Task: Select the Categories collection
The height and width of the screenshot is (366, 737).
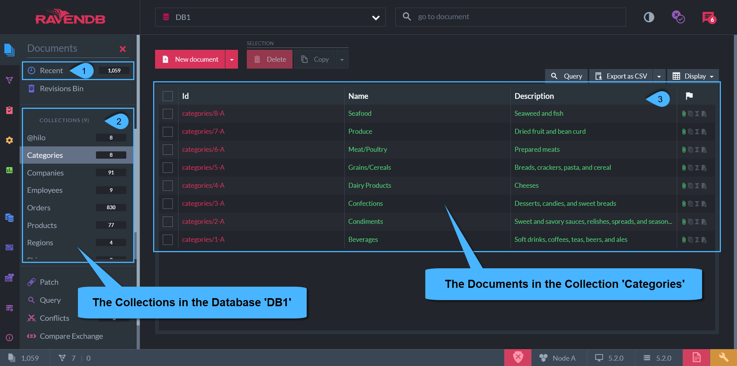Action: click(x=77, y=155)
